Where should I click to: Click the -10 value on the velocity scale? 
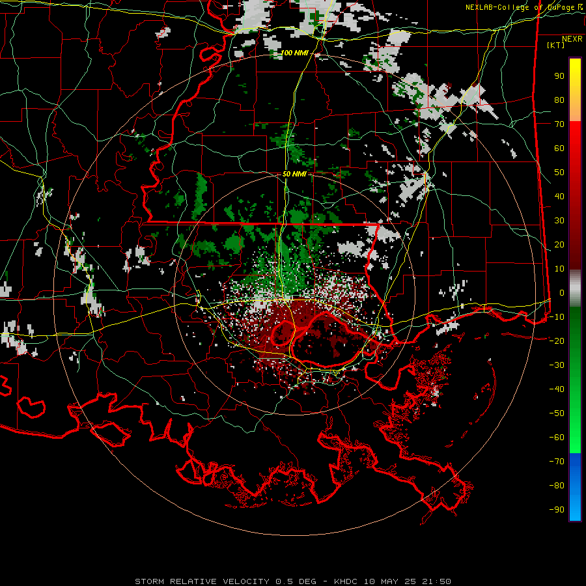click(x=557, y=317)
